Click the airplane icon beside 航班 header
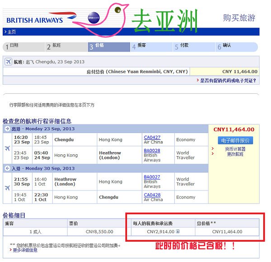 point(8,62)
